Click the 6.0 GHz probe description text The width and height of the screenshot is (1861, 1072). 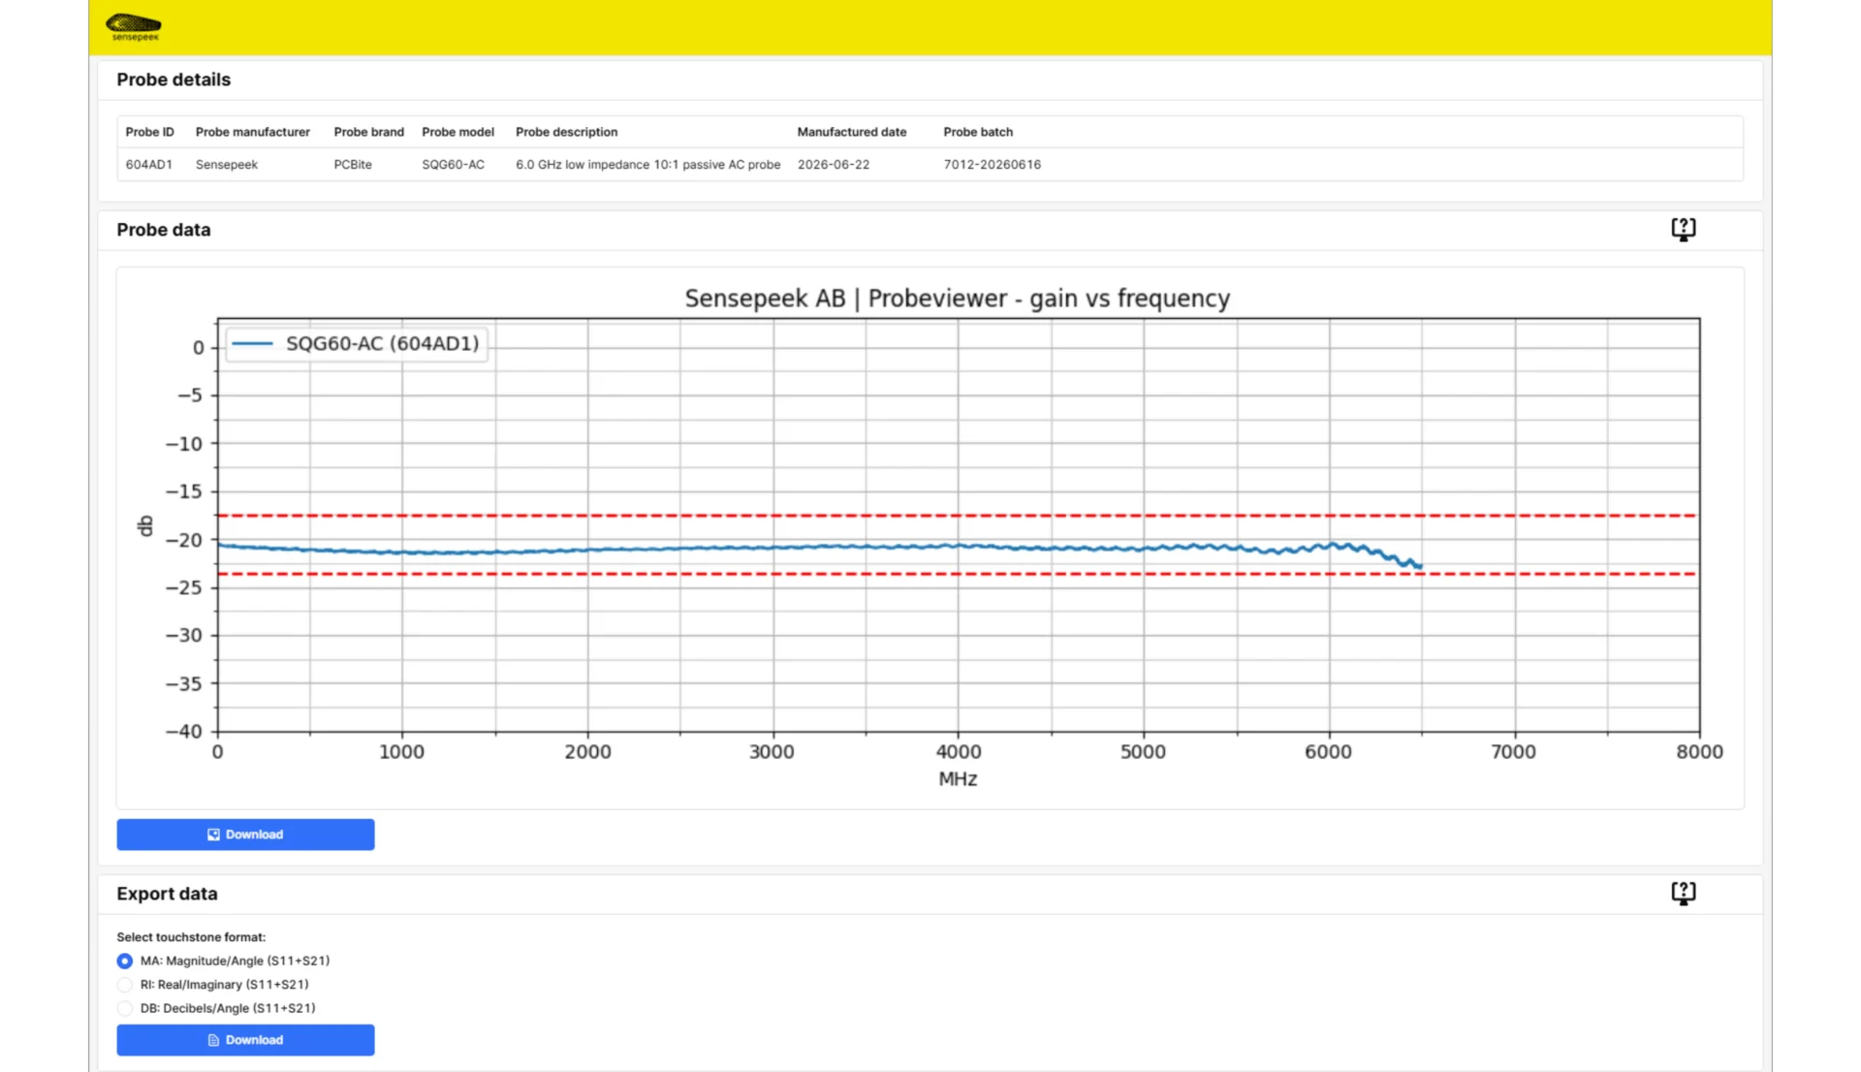[647, 165]
